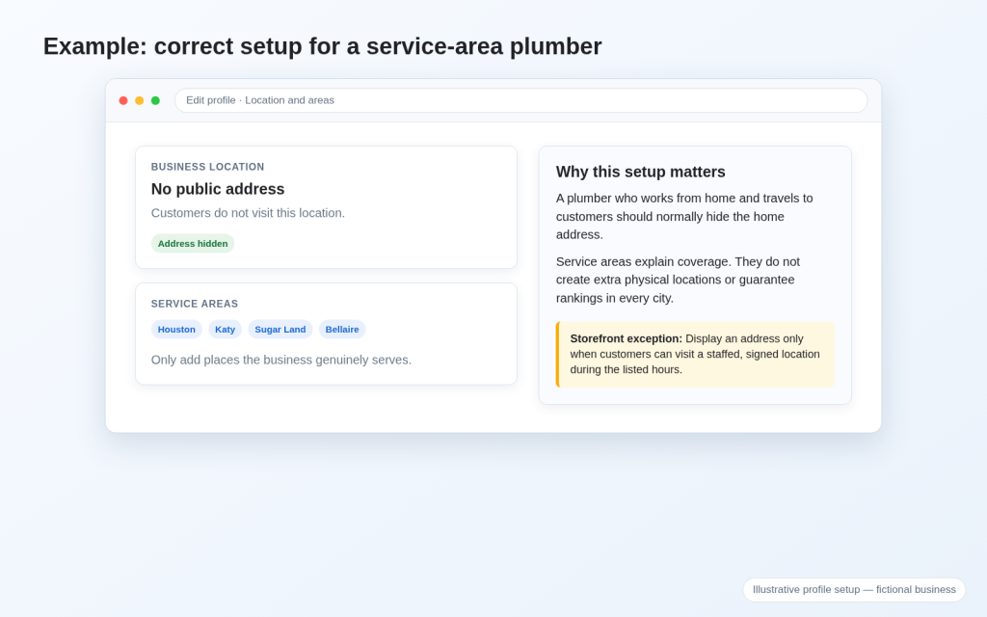The width and height of the screenshot is (987, 617).
Task: Click the slide title 'Example: correct setup'
Action: click(x=322, y=46)
